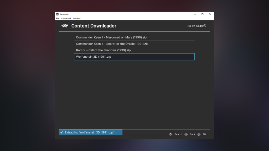Open the File menu
The height and width of the screenshot is (151, 269).
click(x=58, y=19)
